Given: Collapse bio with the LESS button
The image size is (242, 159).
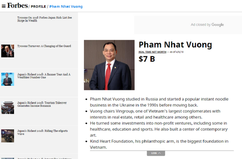Looking at the screenshot, I should coord(156,153).
